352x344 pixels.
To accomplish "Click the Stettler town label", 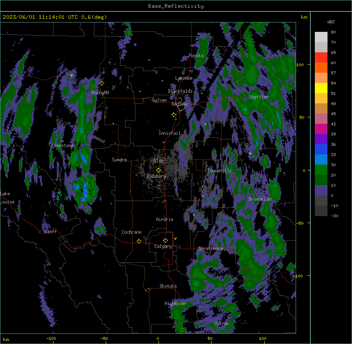I will [x=259, y=97].
